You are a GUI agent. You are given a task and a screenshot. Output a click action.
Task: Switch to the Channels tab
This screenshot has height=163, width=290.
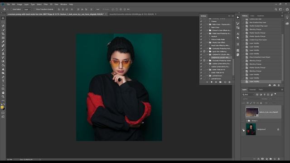(x=252, y=90)
